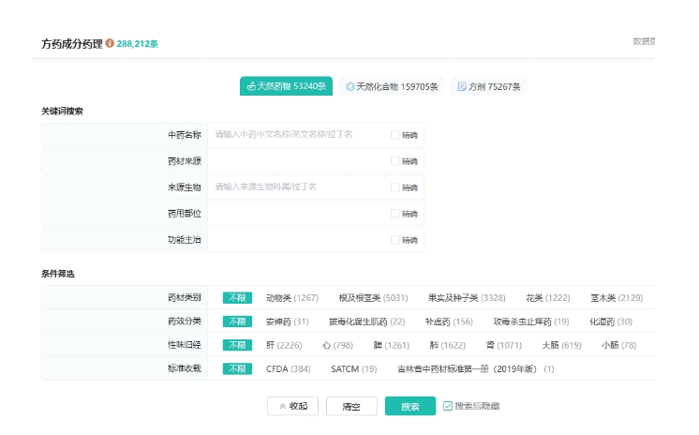The width and height of the screenshot is (699, 435).
Task: Filter by 动物类 (1267)
Action: tap(292, 298)
